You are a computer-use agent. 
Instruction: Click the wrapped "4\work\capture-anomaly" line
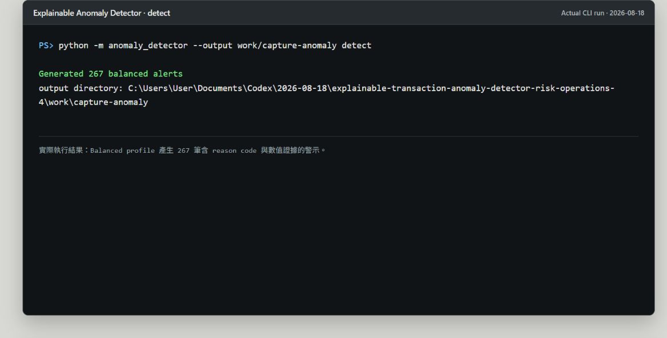[x=93, y=103]
